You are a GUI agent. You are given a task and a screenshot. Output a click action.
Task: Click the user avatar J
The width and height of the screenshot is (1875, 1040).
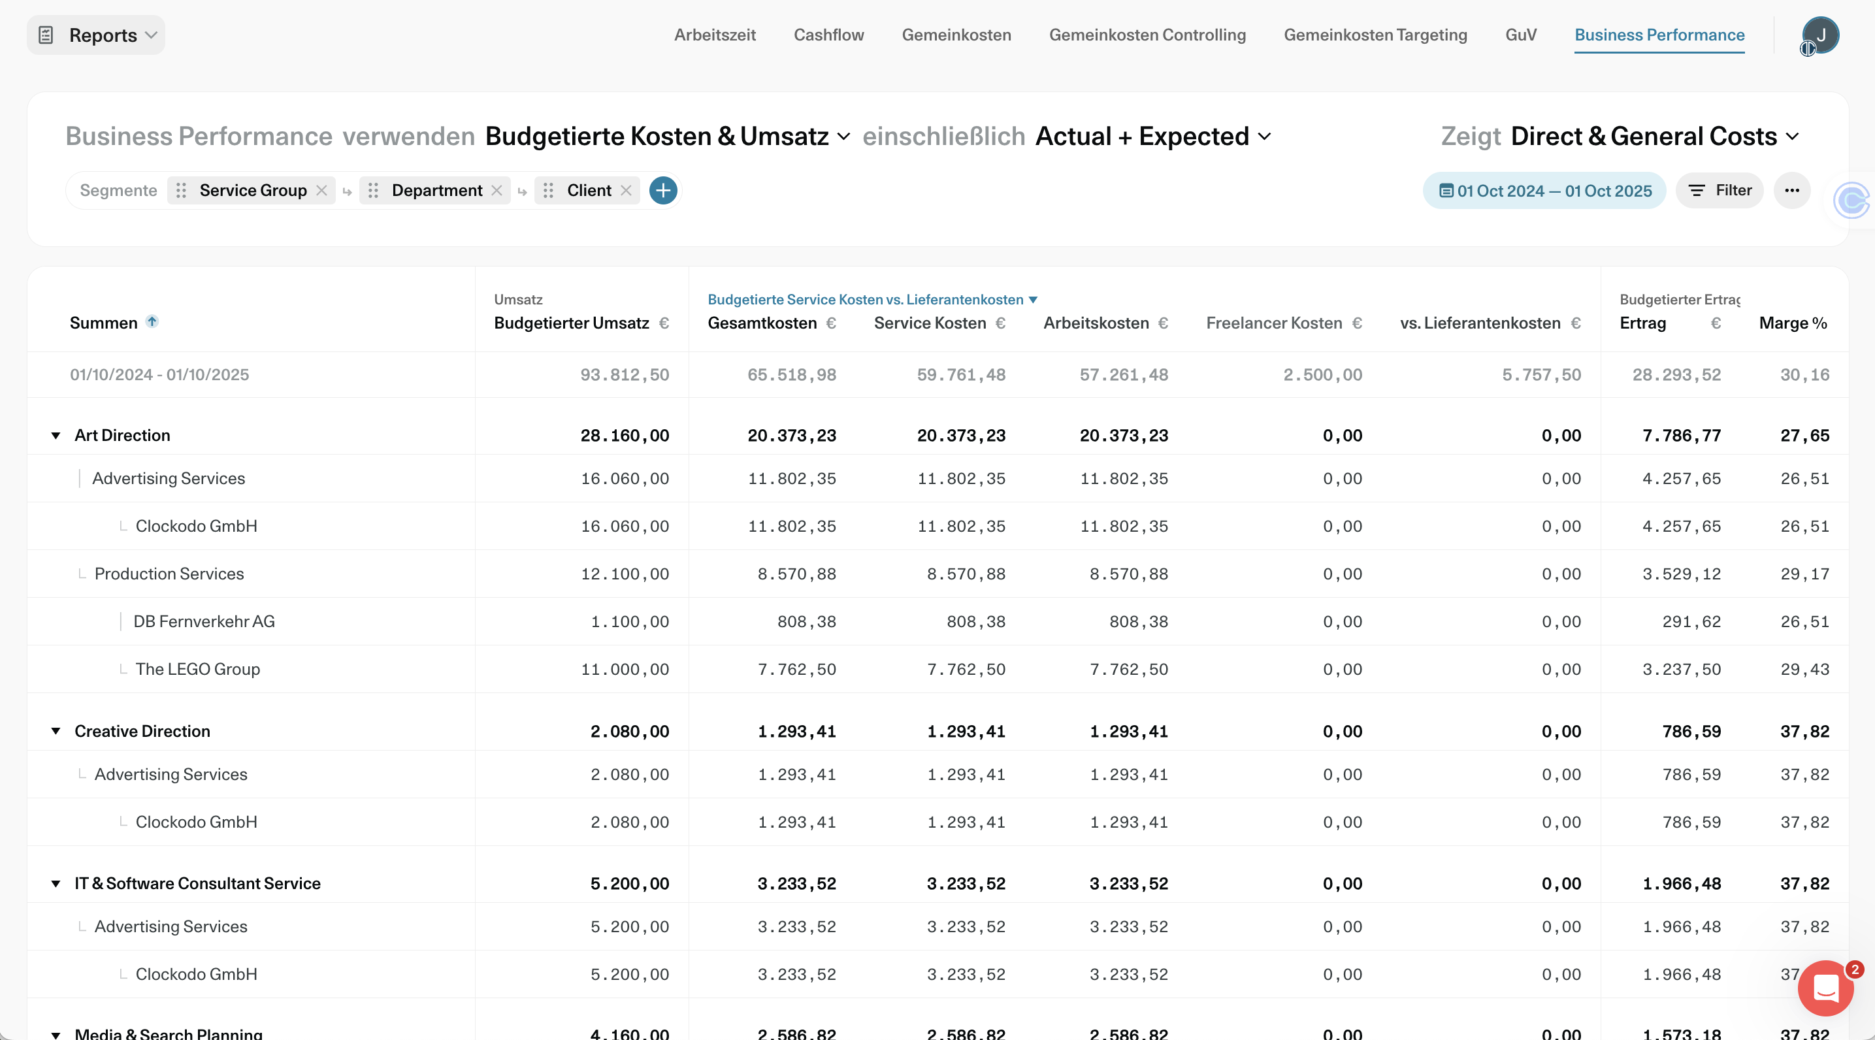1820,35
